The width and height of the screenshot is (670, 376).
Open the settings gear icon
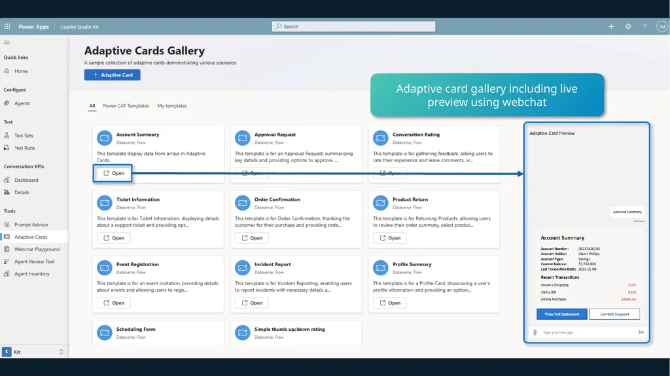click(x=628, y=27)
